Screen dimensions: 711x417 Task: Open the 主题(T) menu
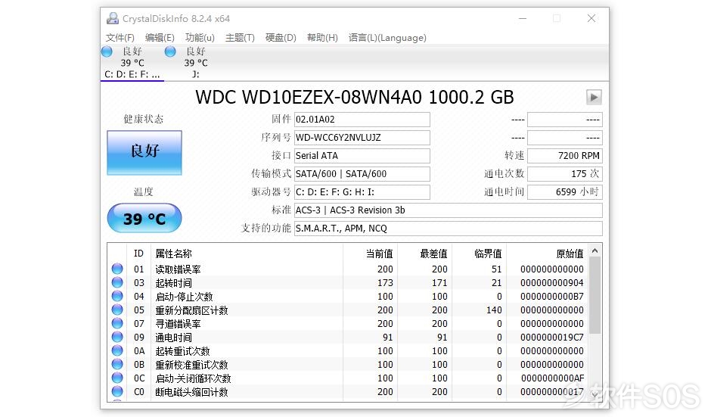coord(240,38)
